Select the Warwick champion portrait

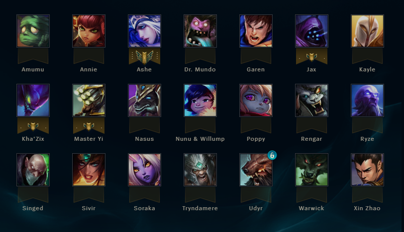(x=311, y=170)
